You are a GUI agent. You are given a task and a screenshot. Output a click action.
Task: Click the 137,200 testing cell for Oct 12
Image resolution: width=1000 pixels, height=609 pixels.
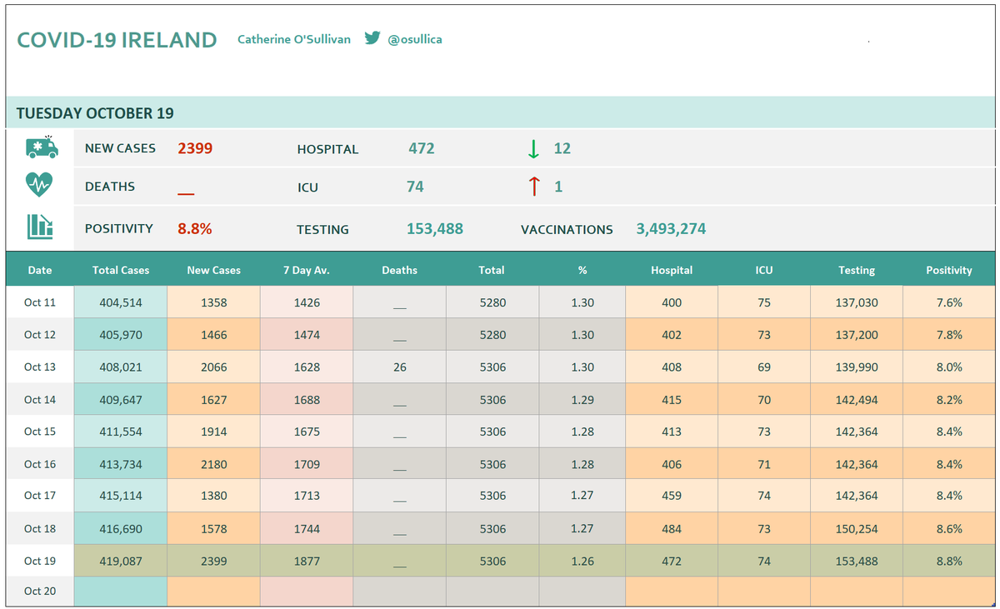coord(857,335)
